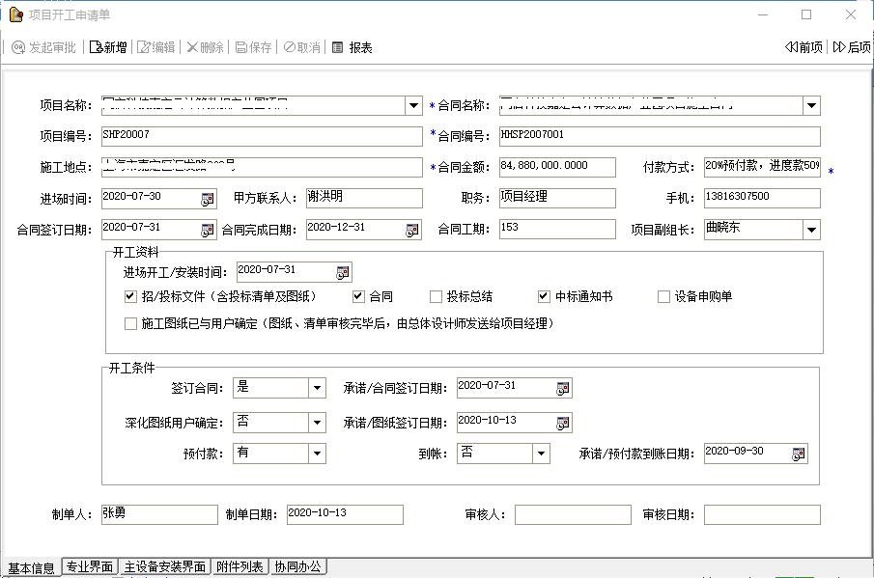The height and width of the screenshot is (578, 874).
Task: Click the 甲方联系人 input field
Action: pos(363,198)
